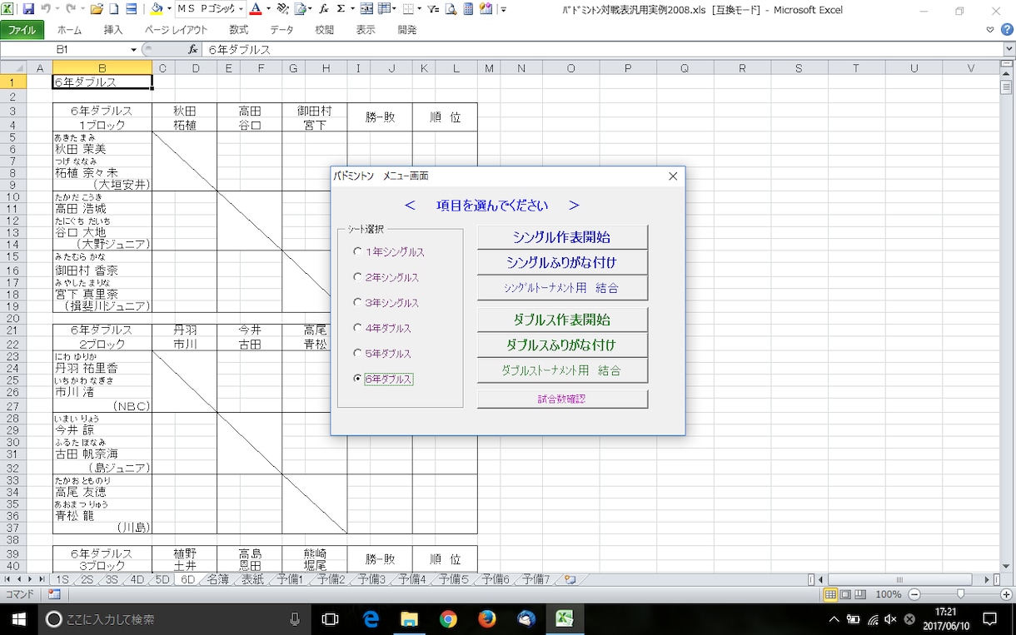
Task: Create a new blank workbook
Action: (x=115, y=10)
